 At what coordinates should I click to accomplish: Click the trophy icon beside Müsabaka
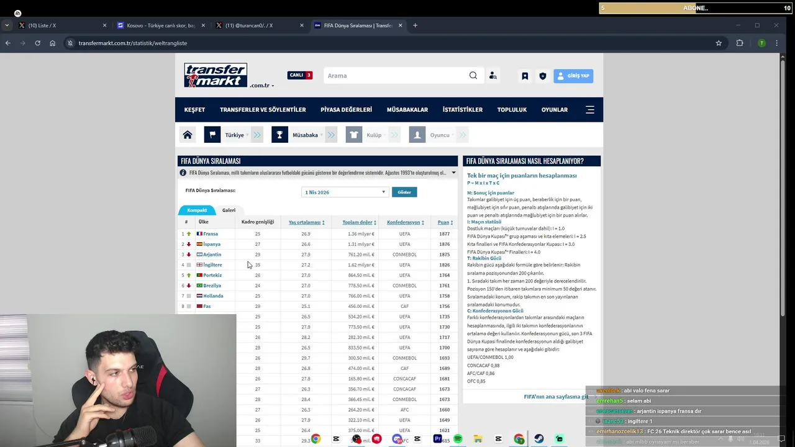[279, 135]
